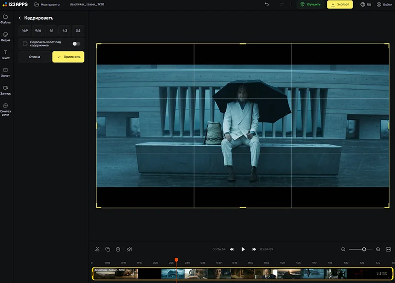Click the project name daydrinker_teaser_1920
This screenshot has width=395, height=283.
coord(87,4)
